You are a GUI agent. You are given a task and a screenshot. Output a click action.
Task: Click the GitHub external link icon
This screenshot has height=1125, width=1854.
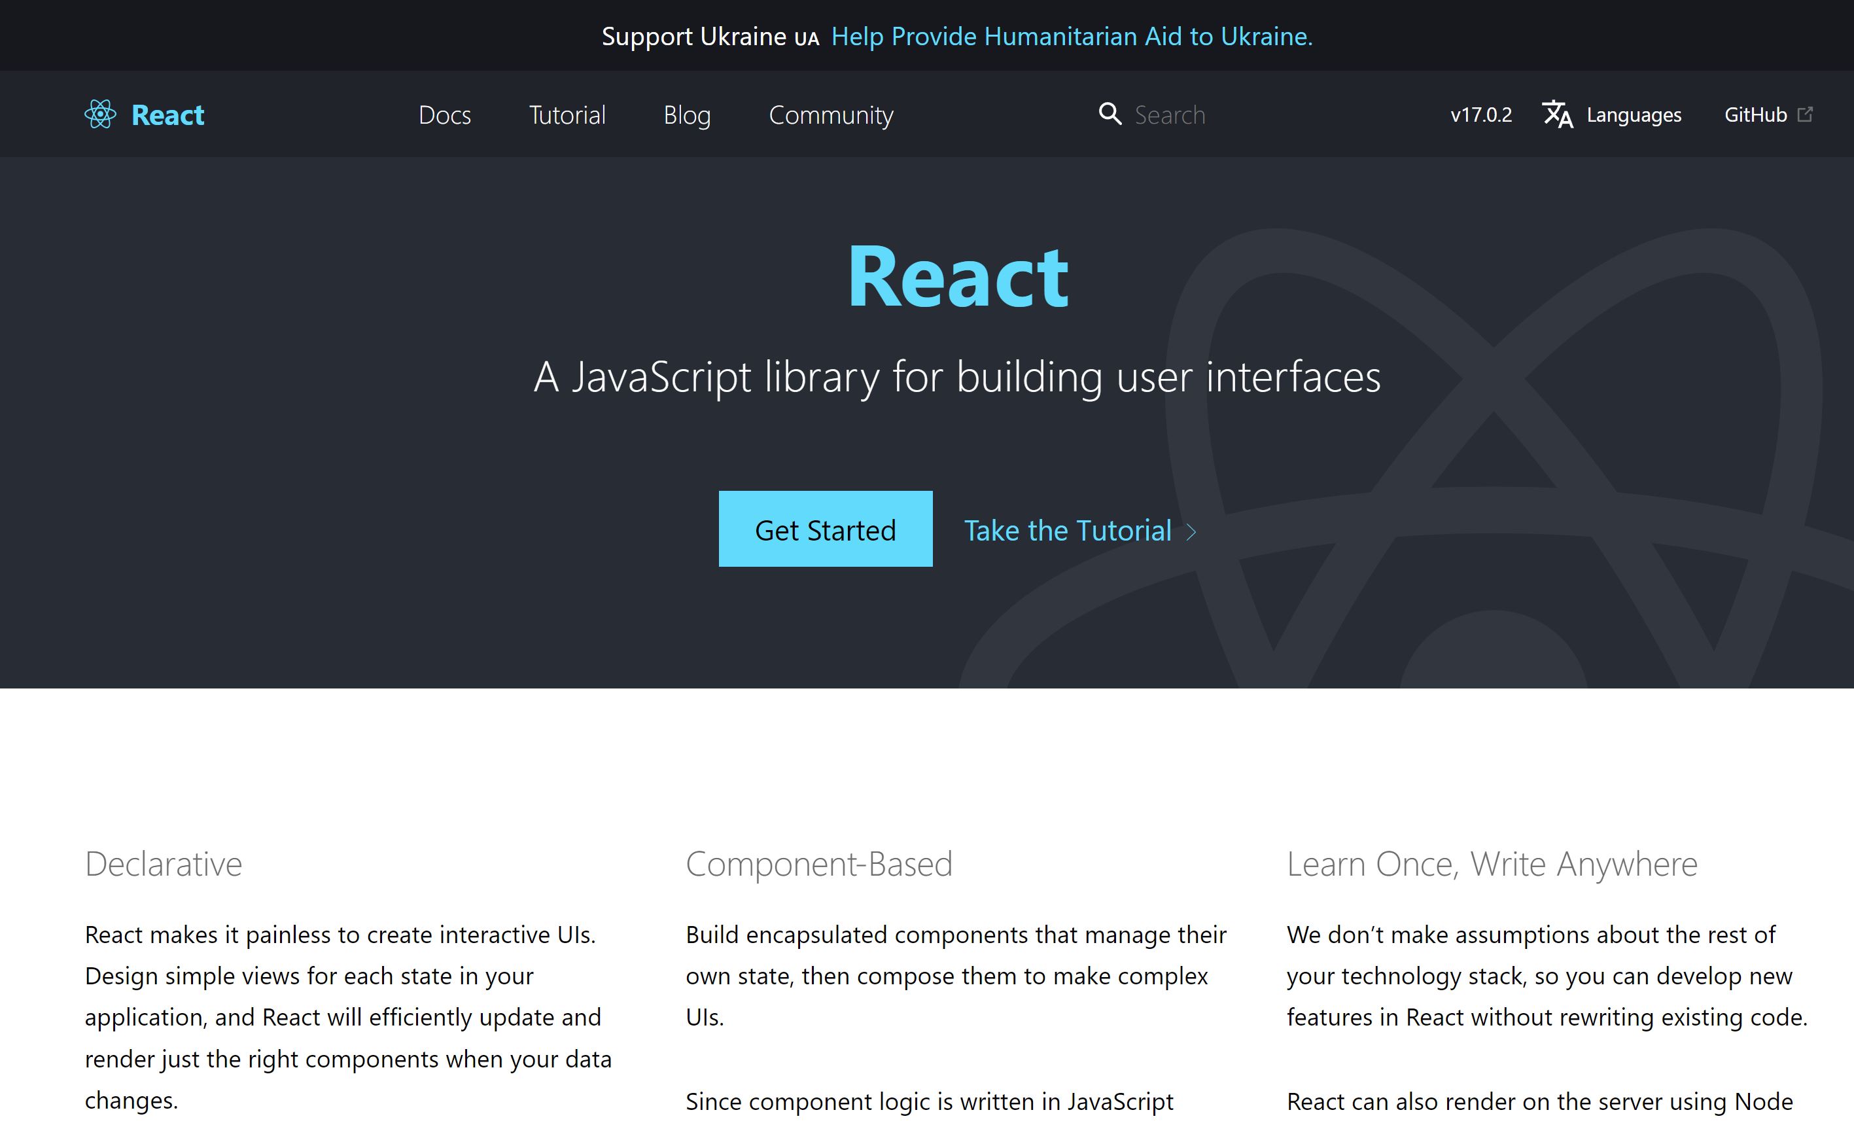coord(1804,115)
